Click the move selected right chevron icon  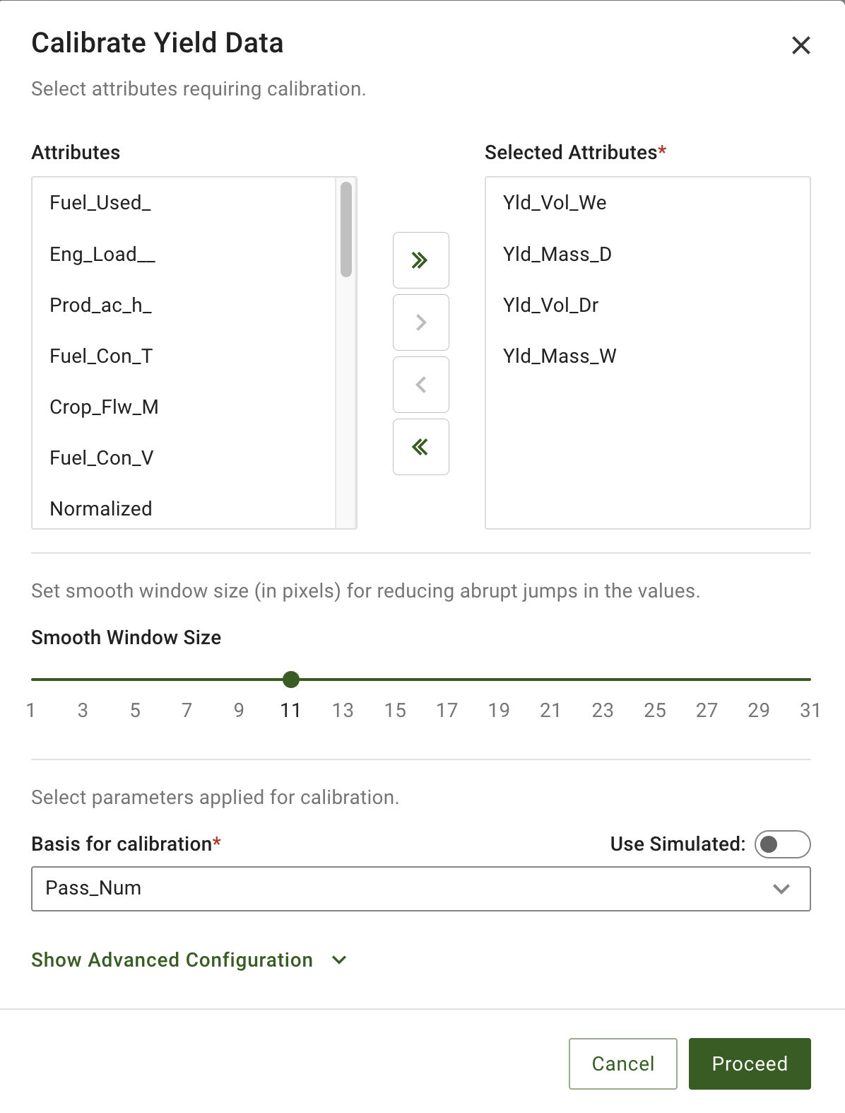(x=420, y=322)
